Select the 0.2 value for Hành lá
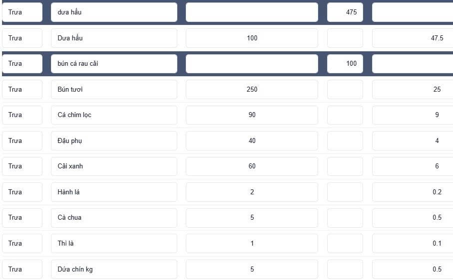This screenshot has width=453, height=280. (x=413, y=192)
